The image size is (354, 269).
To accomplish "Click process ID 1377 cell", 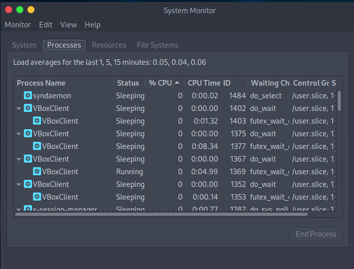I will coord(238,146).
